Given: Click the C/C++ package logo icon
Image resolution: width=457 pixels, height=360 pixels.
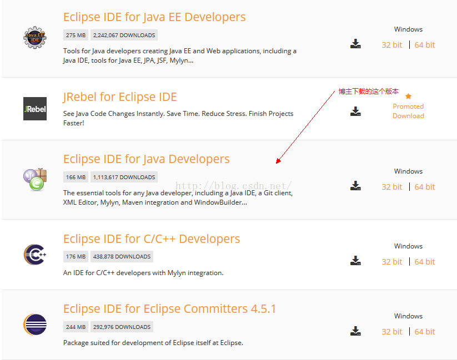Looking at the screenshot, I should click(x=35, y=255).
